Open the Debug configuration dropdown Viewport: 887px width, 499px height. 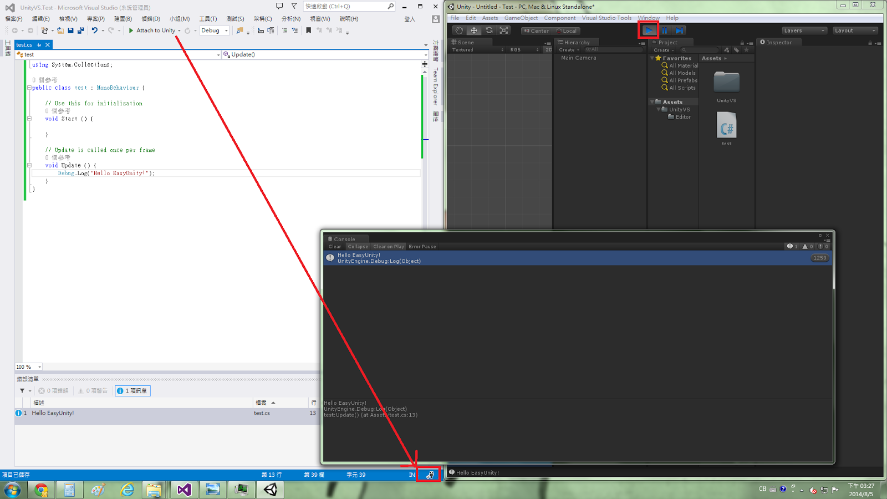pyautogui.click(x=215, y=30)
